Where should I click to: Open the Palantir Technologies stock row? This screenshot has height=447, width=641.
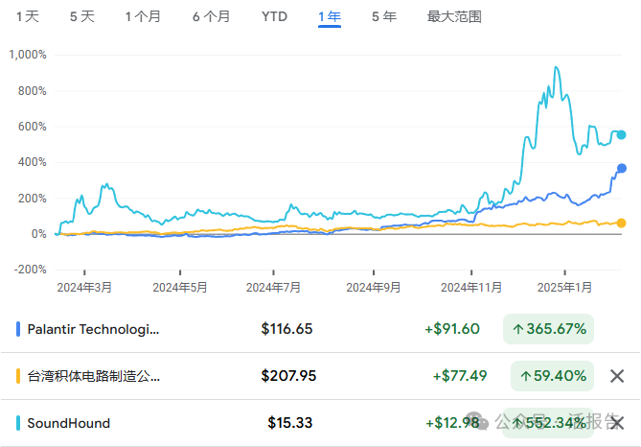320,329
